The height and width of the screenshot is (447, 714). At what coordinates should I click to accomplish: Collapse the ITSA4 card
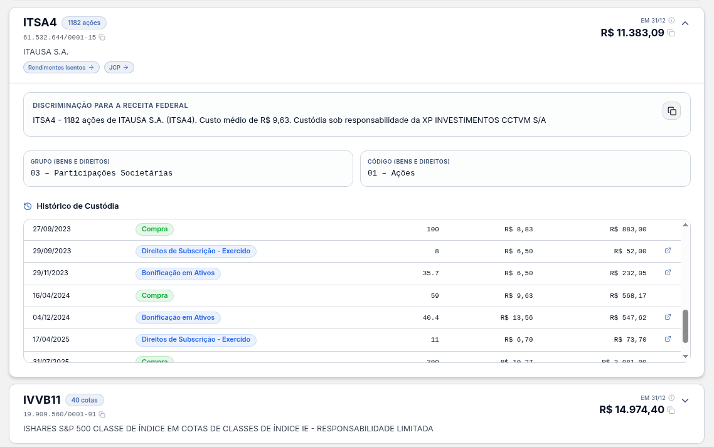pyautogui.click(x=685, y=23)
